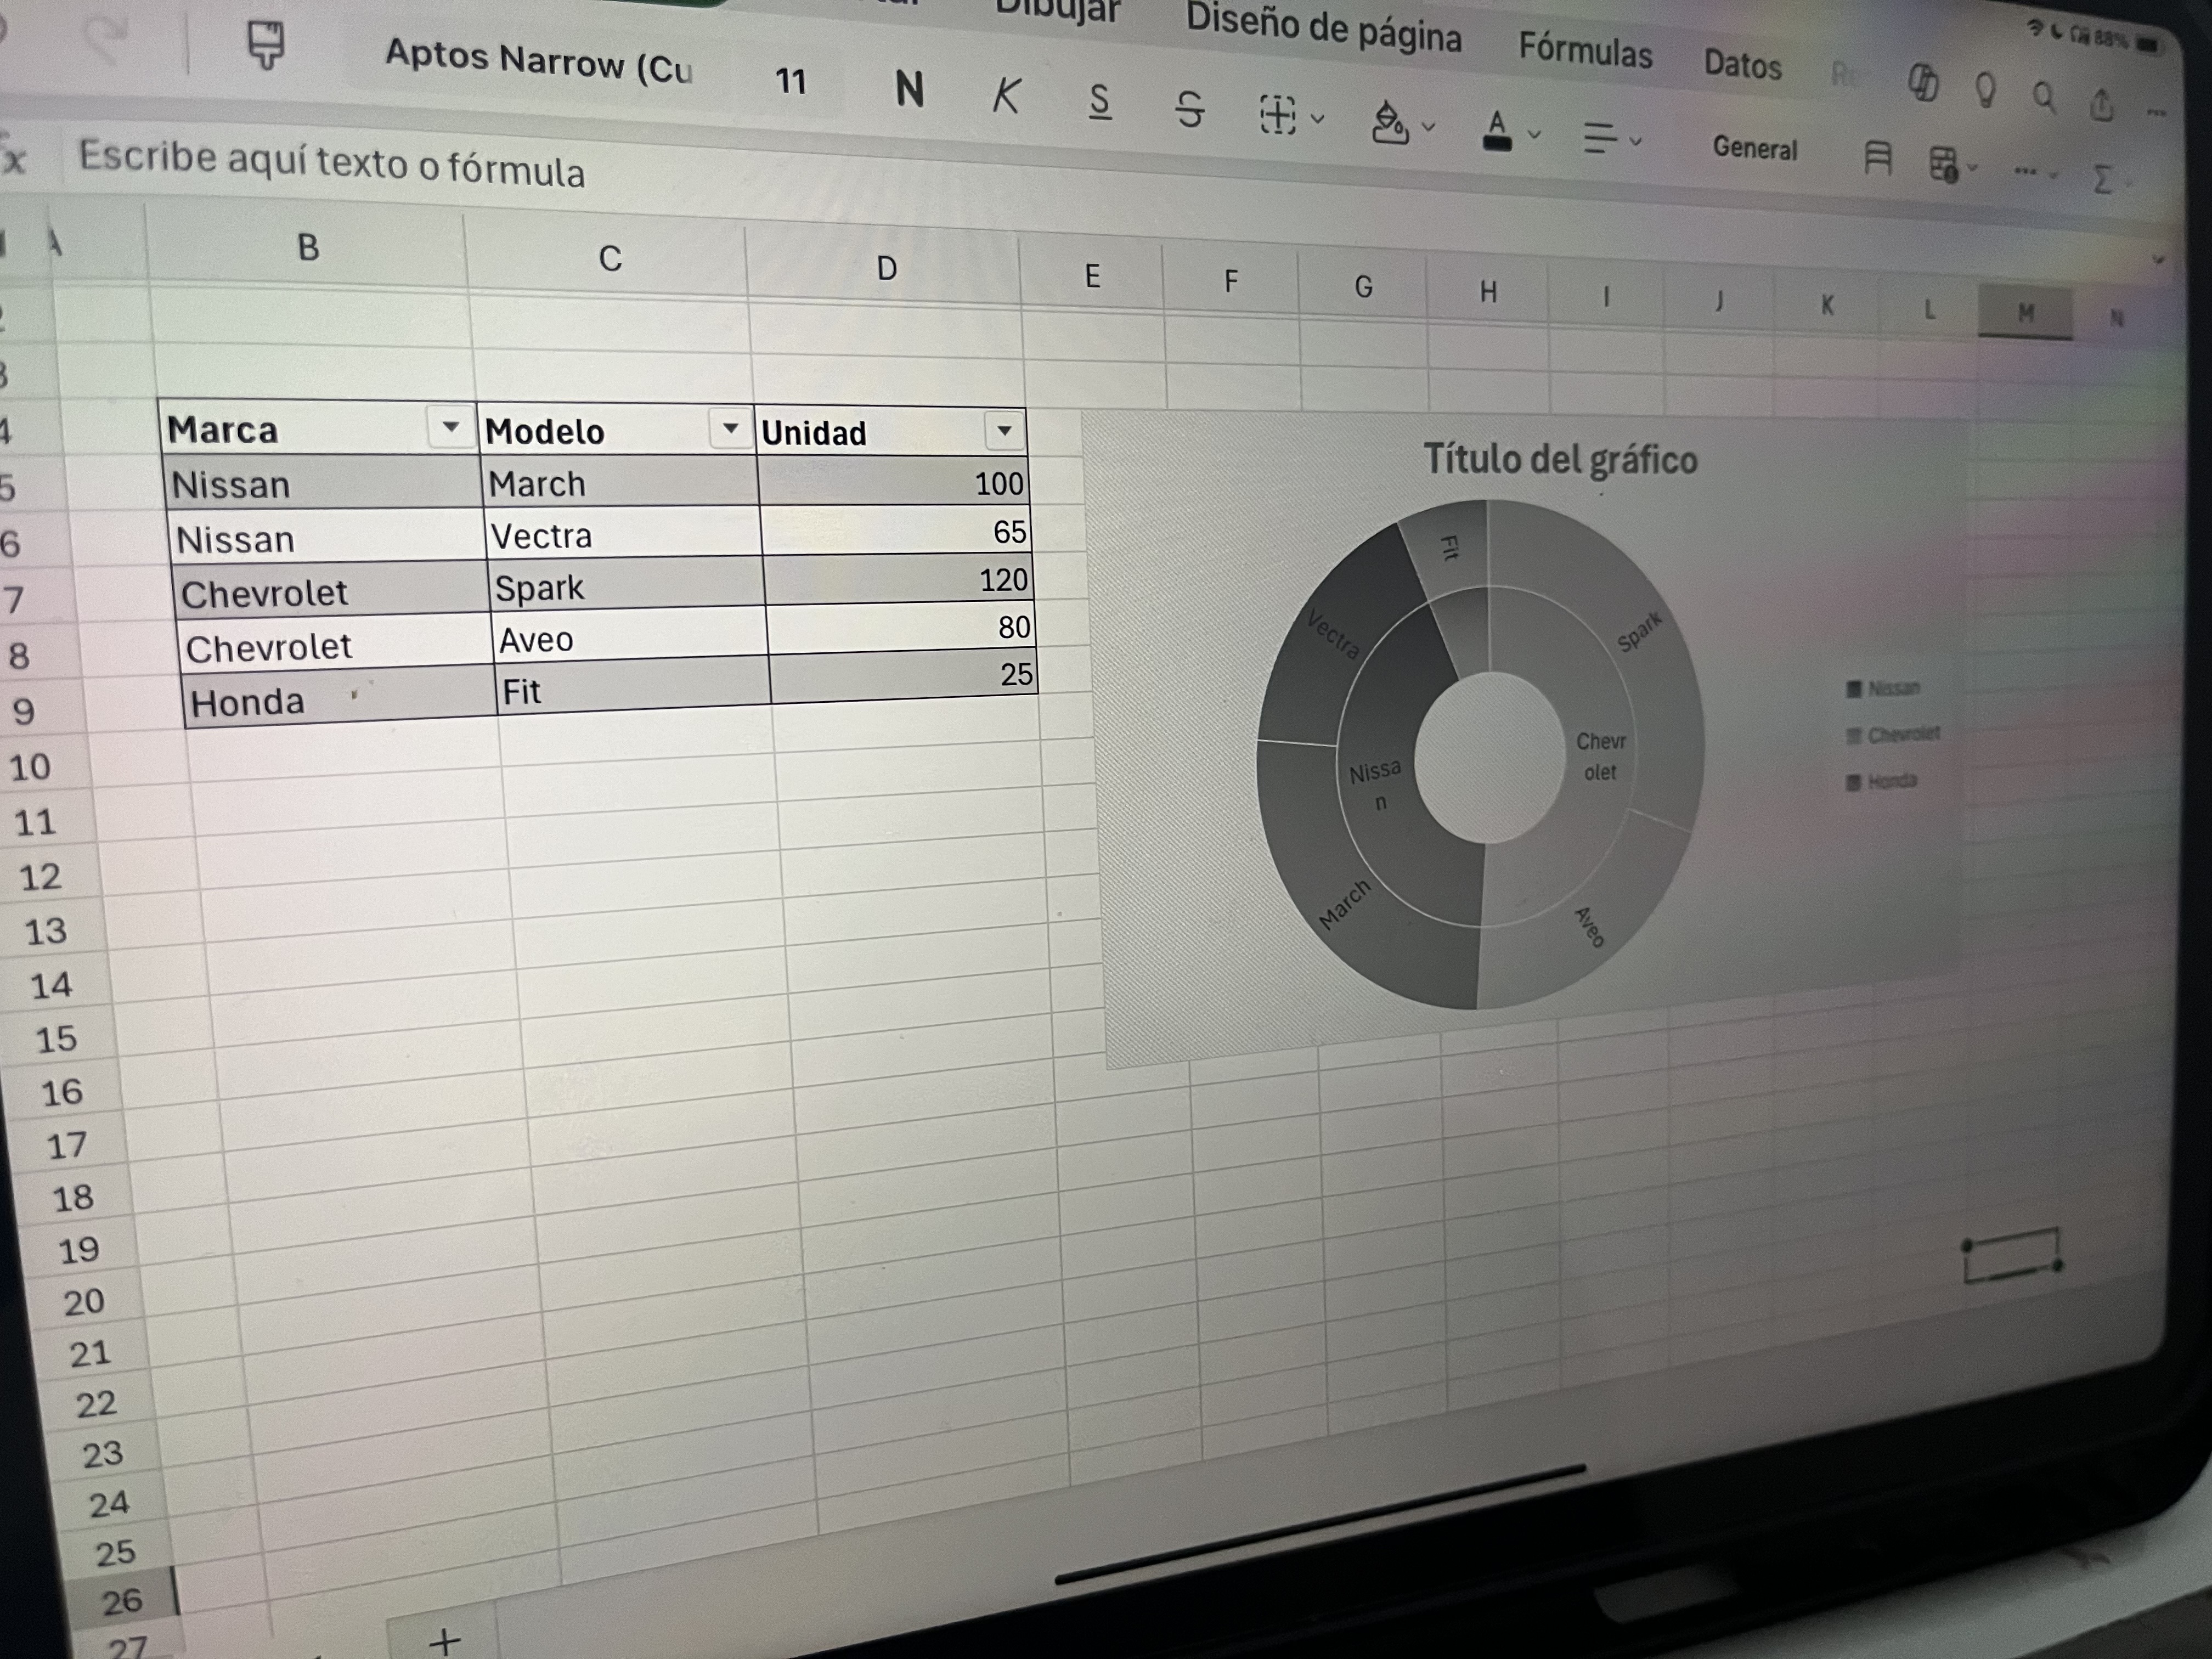The width and height of the screenshot is (2212, 1659).
Task: Expand the Marca column filter
Action: [x=450, y=428]
